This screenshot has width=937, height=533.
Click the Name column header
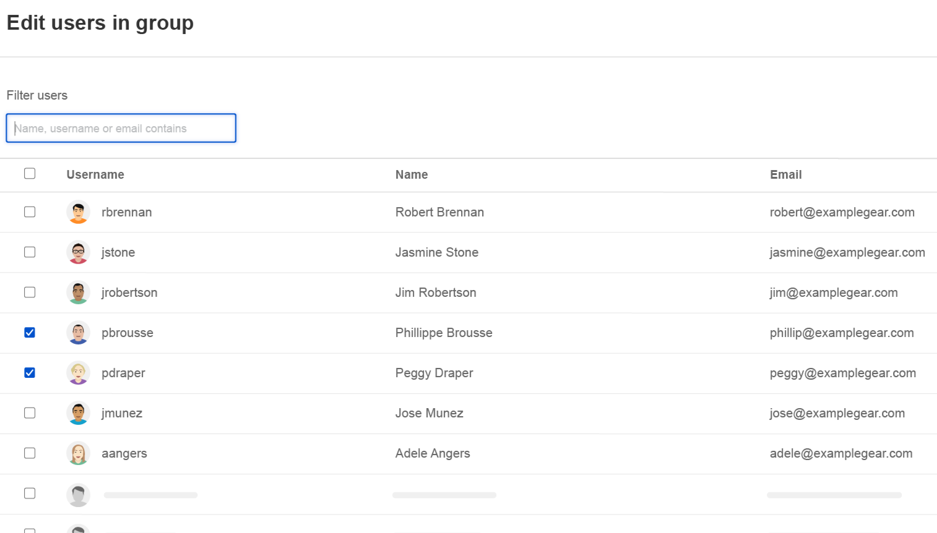[412, 175]
